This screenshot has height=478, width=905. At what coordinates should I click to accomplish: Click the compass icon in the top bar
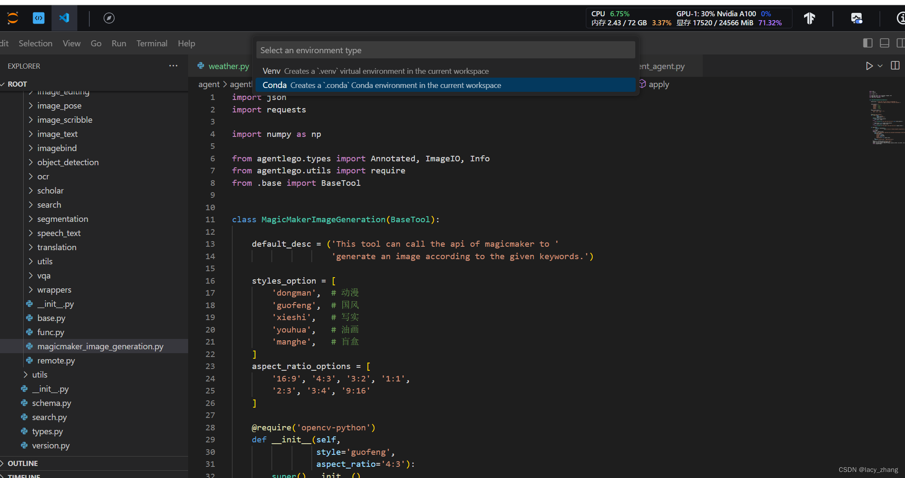click(109, 18)
